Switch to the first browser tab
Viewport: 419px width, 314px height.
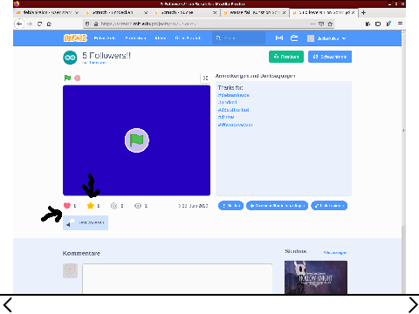[x=47, y=12]
